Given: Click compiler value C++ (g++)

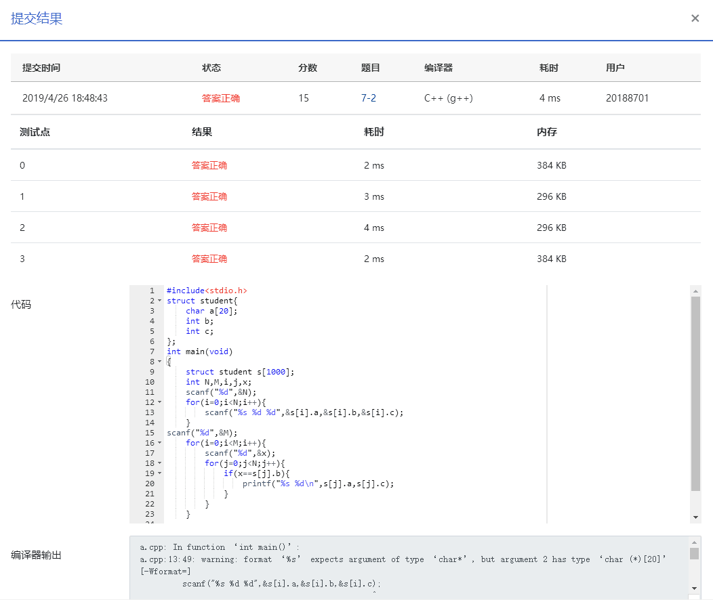Looking at the screenshot, I should point(449,98).
